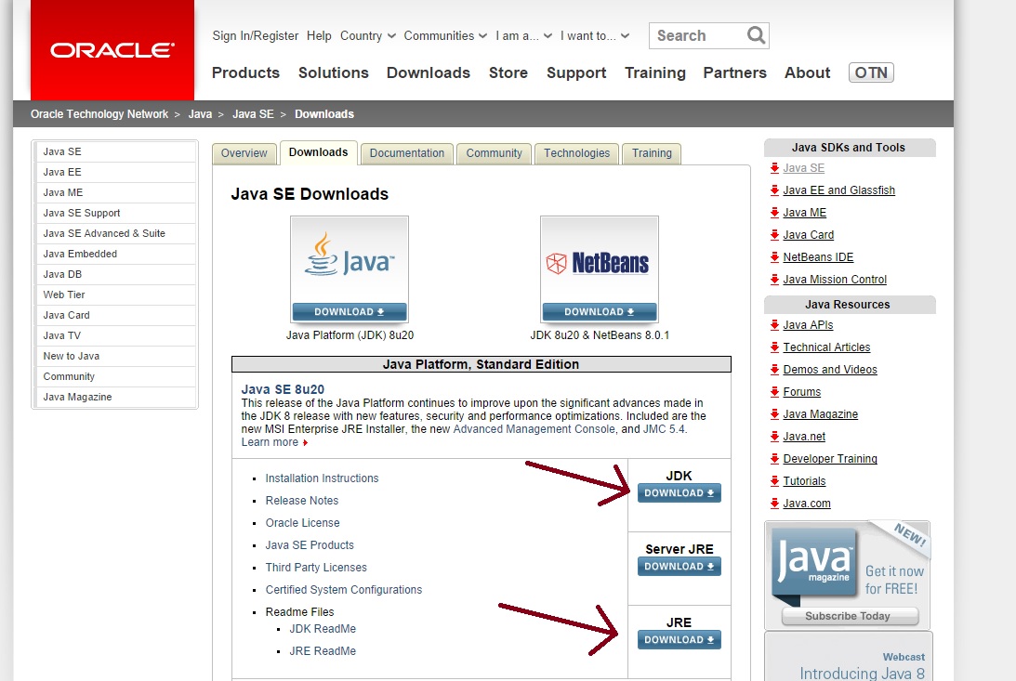Open the Developer Training link
1016x681 pixels.
pos(830,459)
